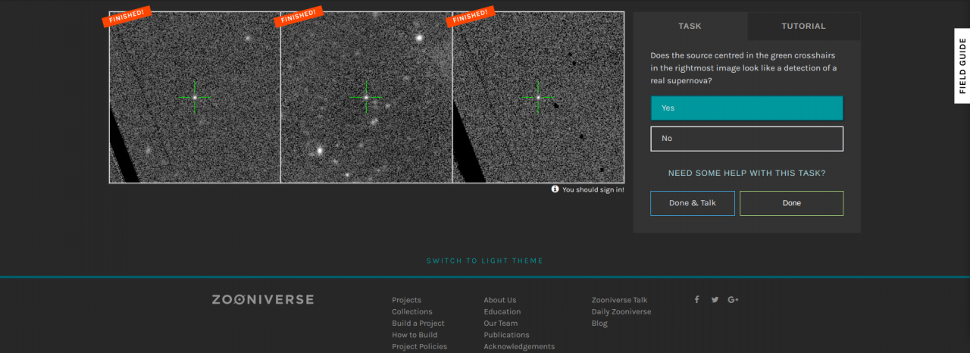Click Switch to Light Theme

pyautogui.click(x=485, y=261)
